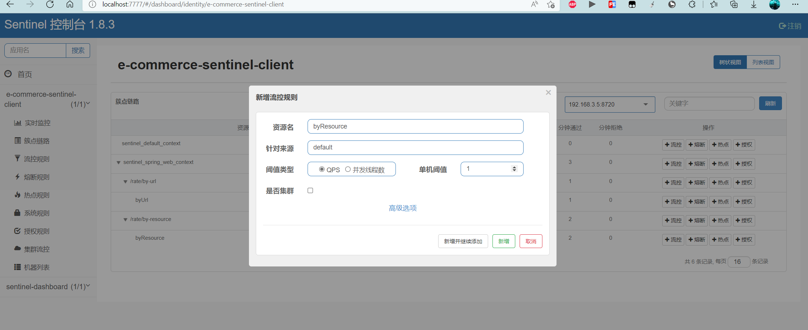Open 流控规则 in sidebar
Viewport: 808px width, 330px height.
[37, 159]
